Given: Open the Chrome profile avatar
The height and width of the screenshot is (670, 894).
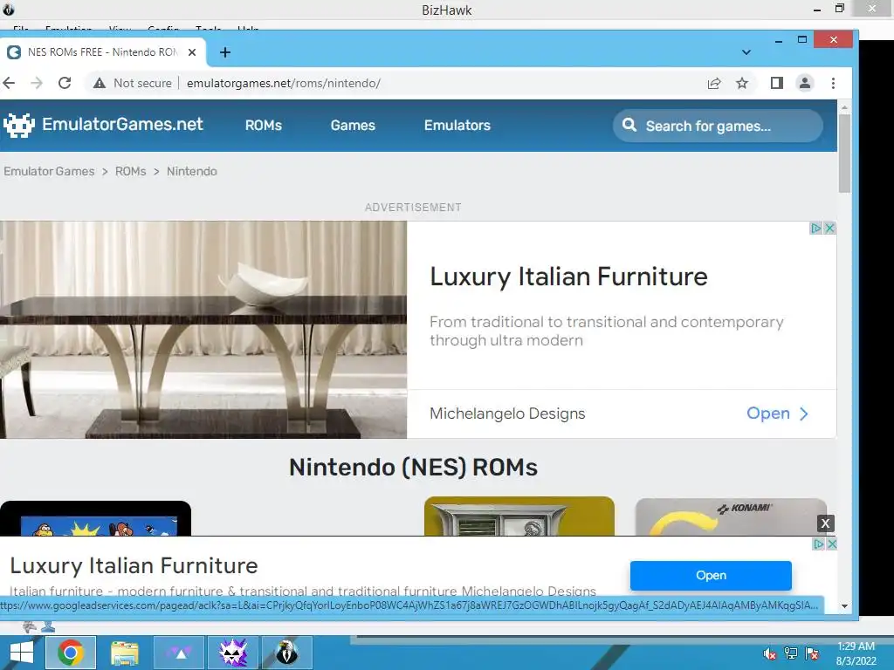Looking at the screenshot, I should point(804,83).
